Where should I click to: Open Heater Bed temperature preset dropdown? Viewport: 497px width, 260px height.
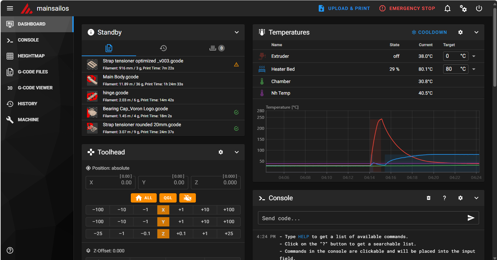474,69
